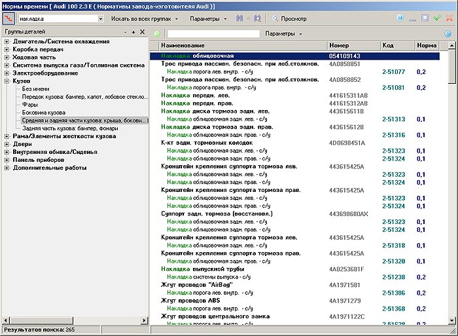Viewport: 458px width, 336px height.
Task: Cancel with the red X toolbar icon
Action: 449,18
